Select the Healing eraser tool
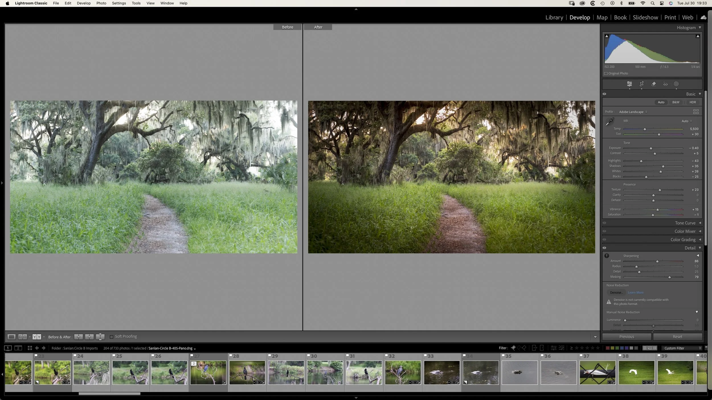712x400 pixels. pos(654,84)
